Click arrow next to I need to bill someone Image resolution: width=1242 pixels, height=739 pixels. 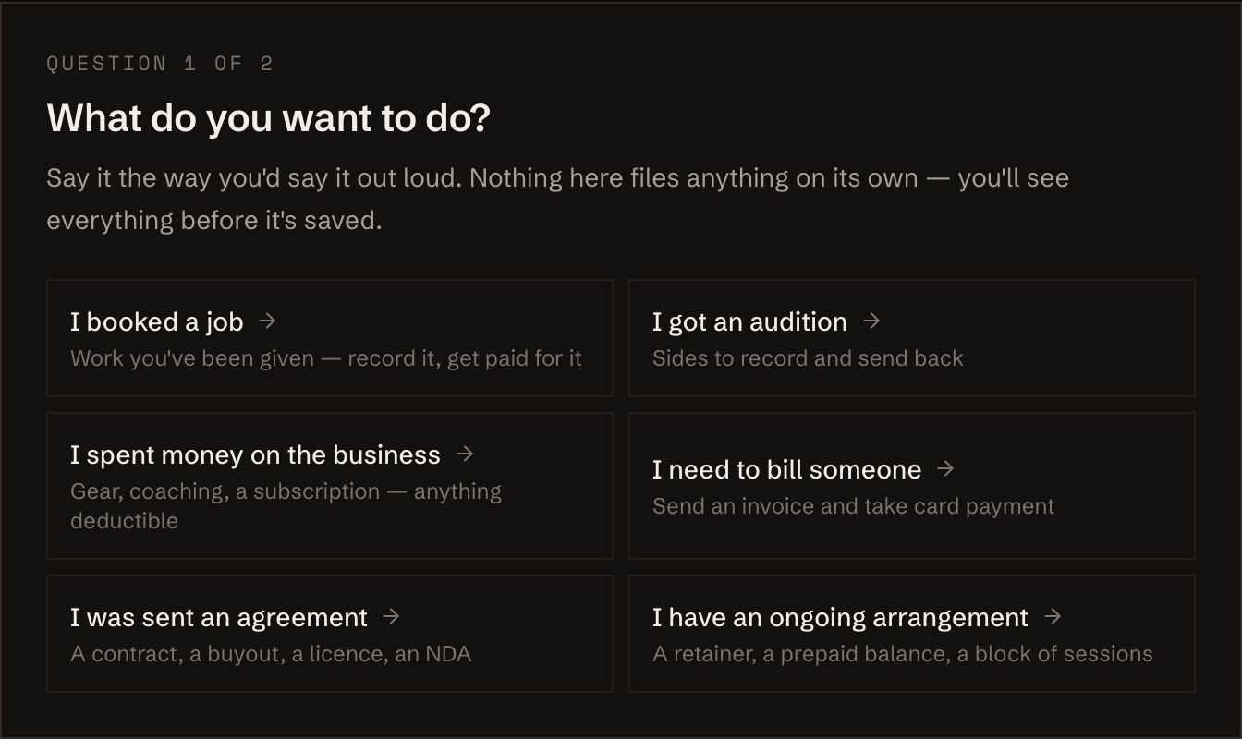click(945, 468)
